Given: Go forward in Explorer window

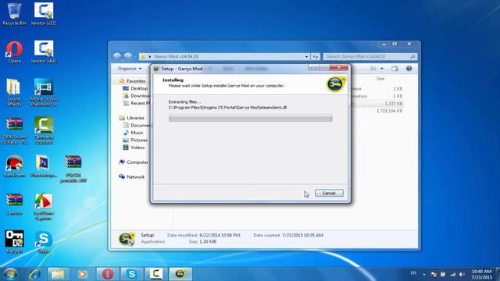Looking at the screenshot, I should pyautogui.click(x=128, y=56).
